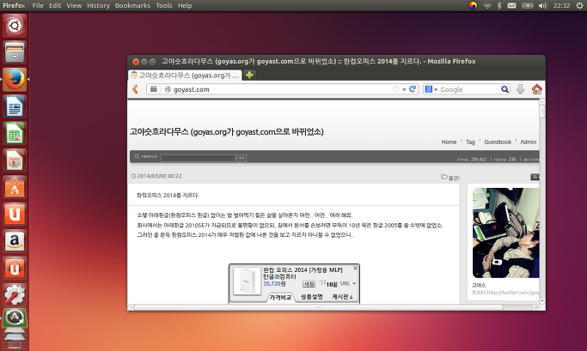Open the Software Updater launcher icon
The width and height of the screenshot is (587, 351).
point(15,318)
